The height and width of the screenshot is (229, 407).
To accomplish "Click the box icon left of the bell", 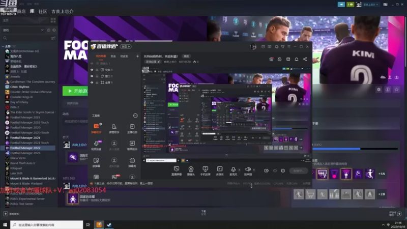I will point(288,59).
